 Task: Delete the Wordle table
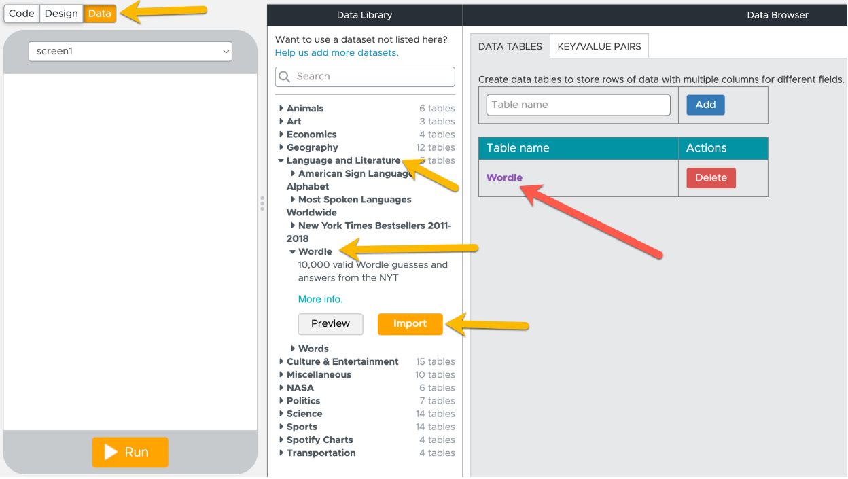pos(711,177)
